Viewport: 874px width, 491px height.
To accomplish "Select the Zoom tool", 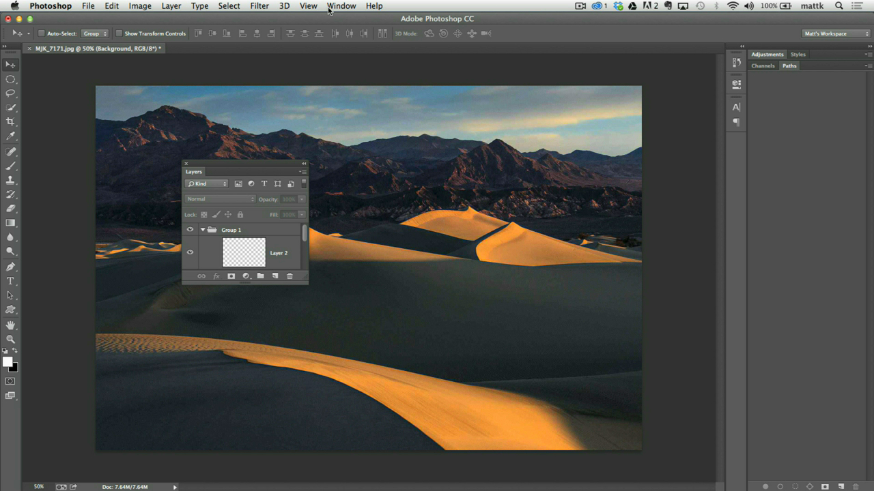I will (10, 339).
